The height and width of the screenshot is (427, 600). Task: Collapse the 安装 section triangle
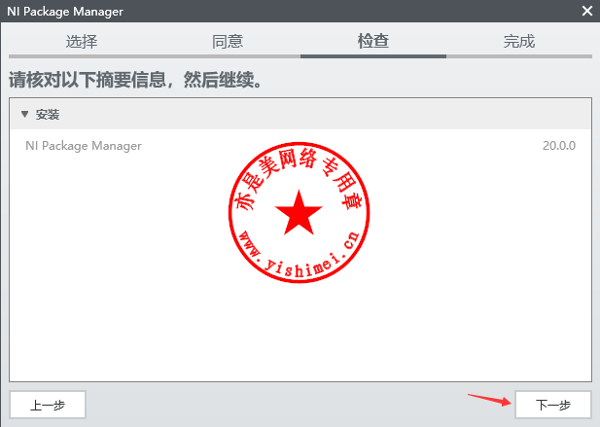click(x=25, y=114)
